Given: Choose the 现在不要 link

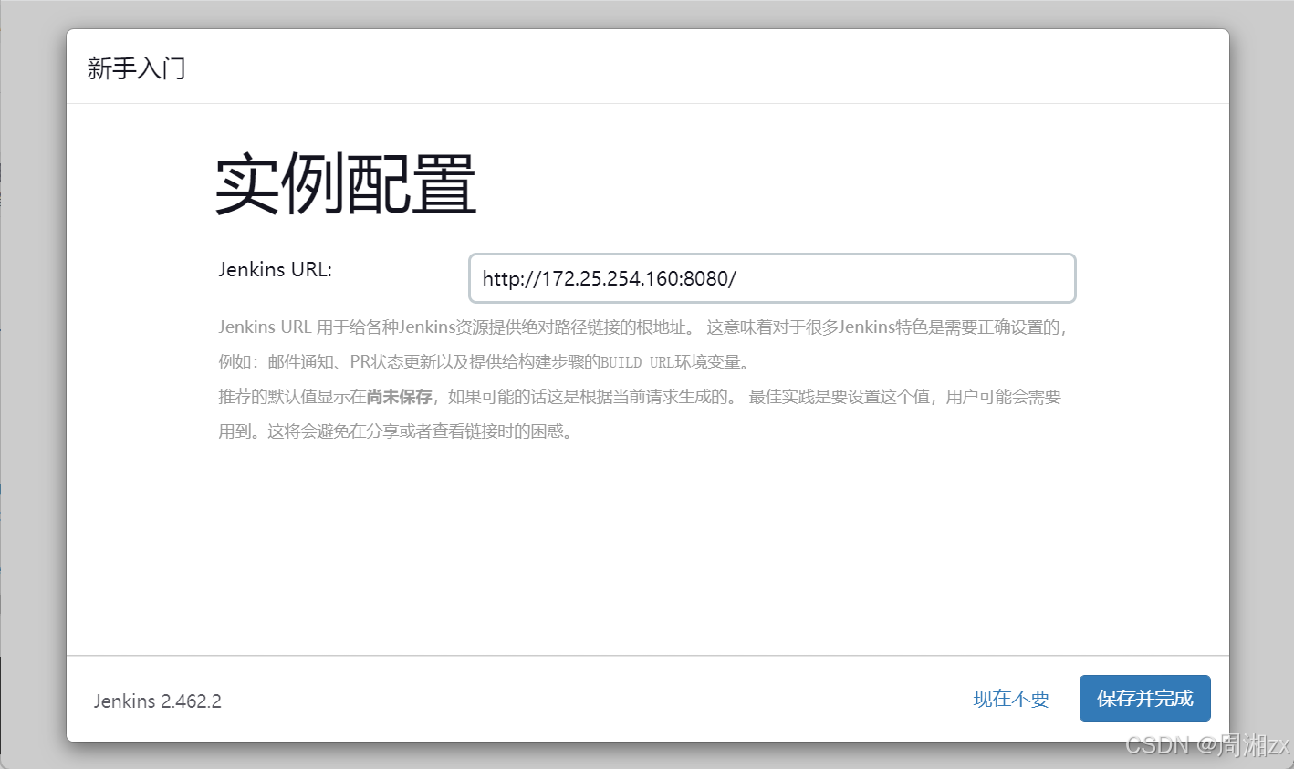Looking at the screenshot, I should click(x=1011, y=699).
